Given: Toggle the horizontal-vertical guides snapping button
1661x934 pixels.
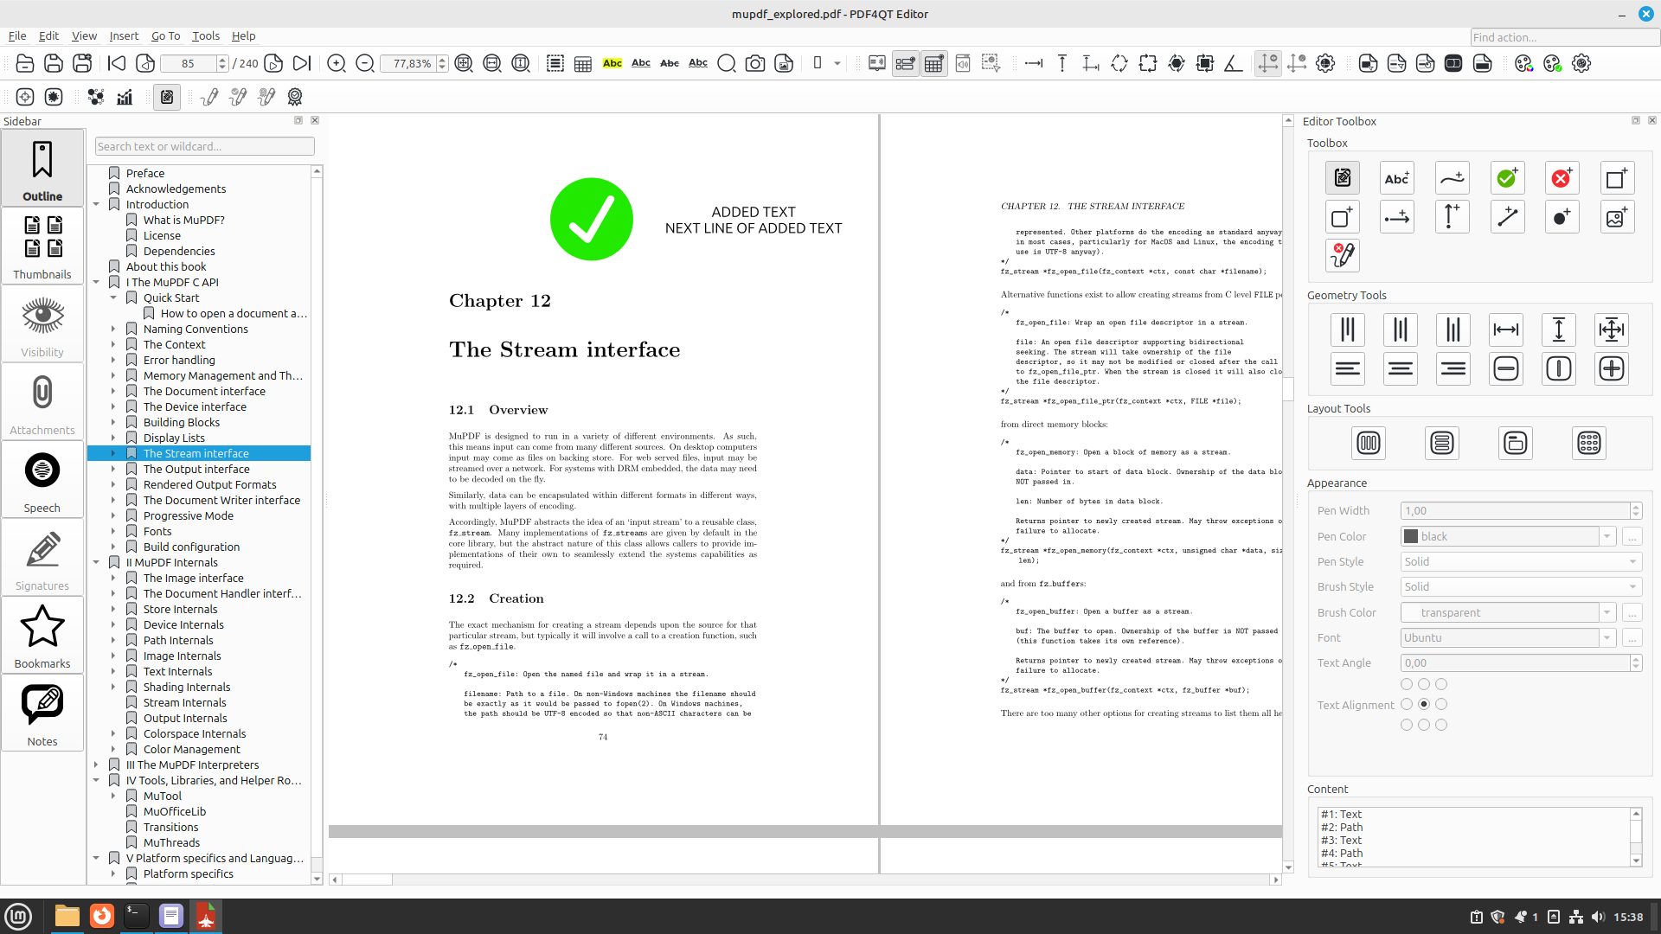Looking at the screenshot, I should click(x=1268, y=63).
